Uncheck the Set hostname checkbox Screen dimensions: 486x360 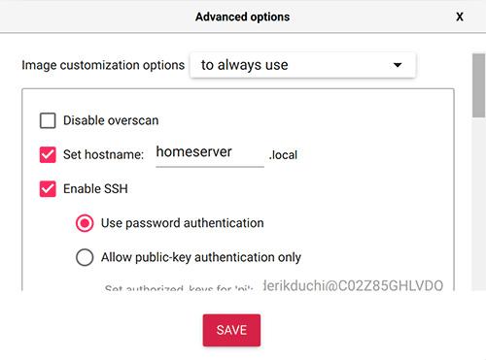48,154
